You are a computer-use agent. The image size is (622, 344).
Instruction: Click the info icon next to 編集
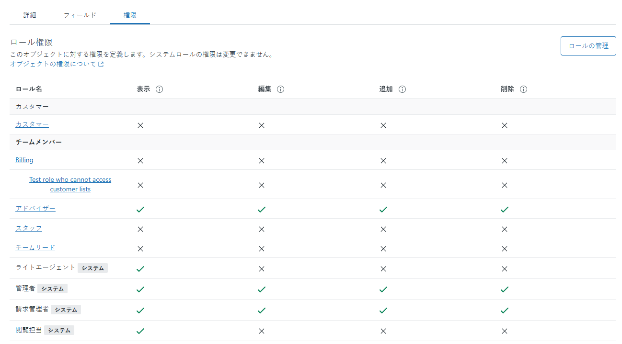[x=281, y=89]
